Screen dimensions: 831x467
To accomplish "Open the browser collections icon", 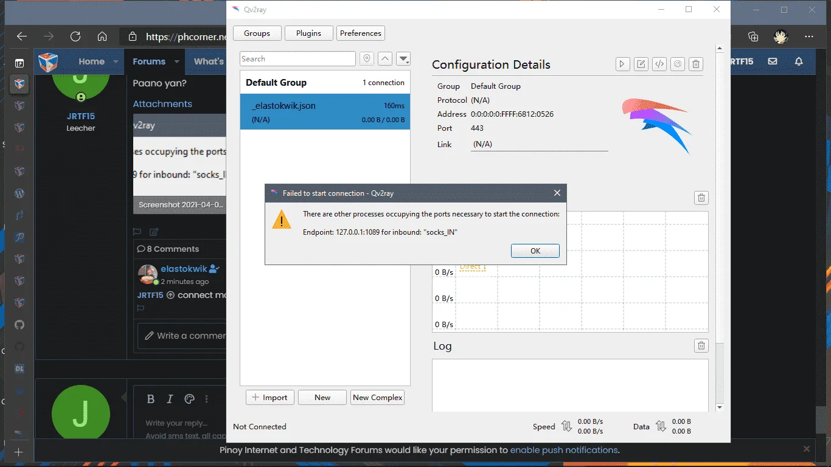I will point(753,36).
